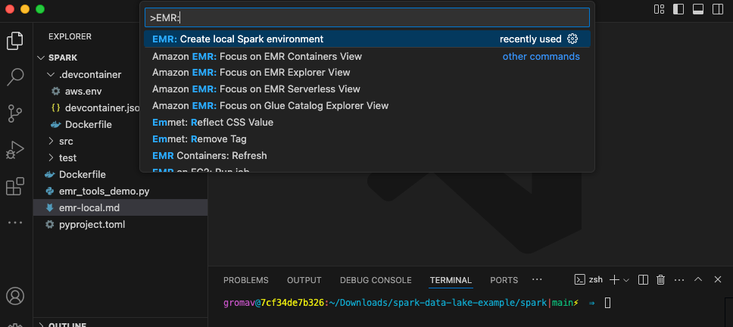The image size is (733, 327).
Task: Open Source Control view
Action: (15, 113)
